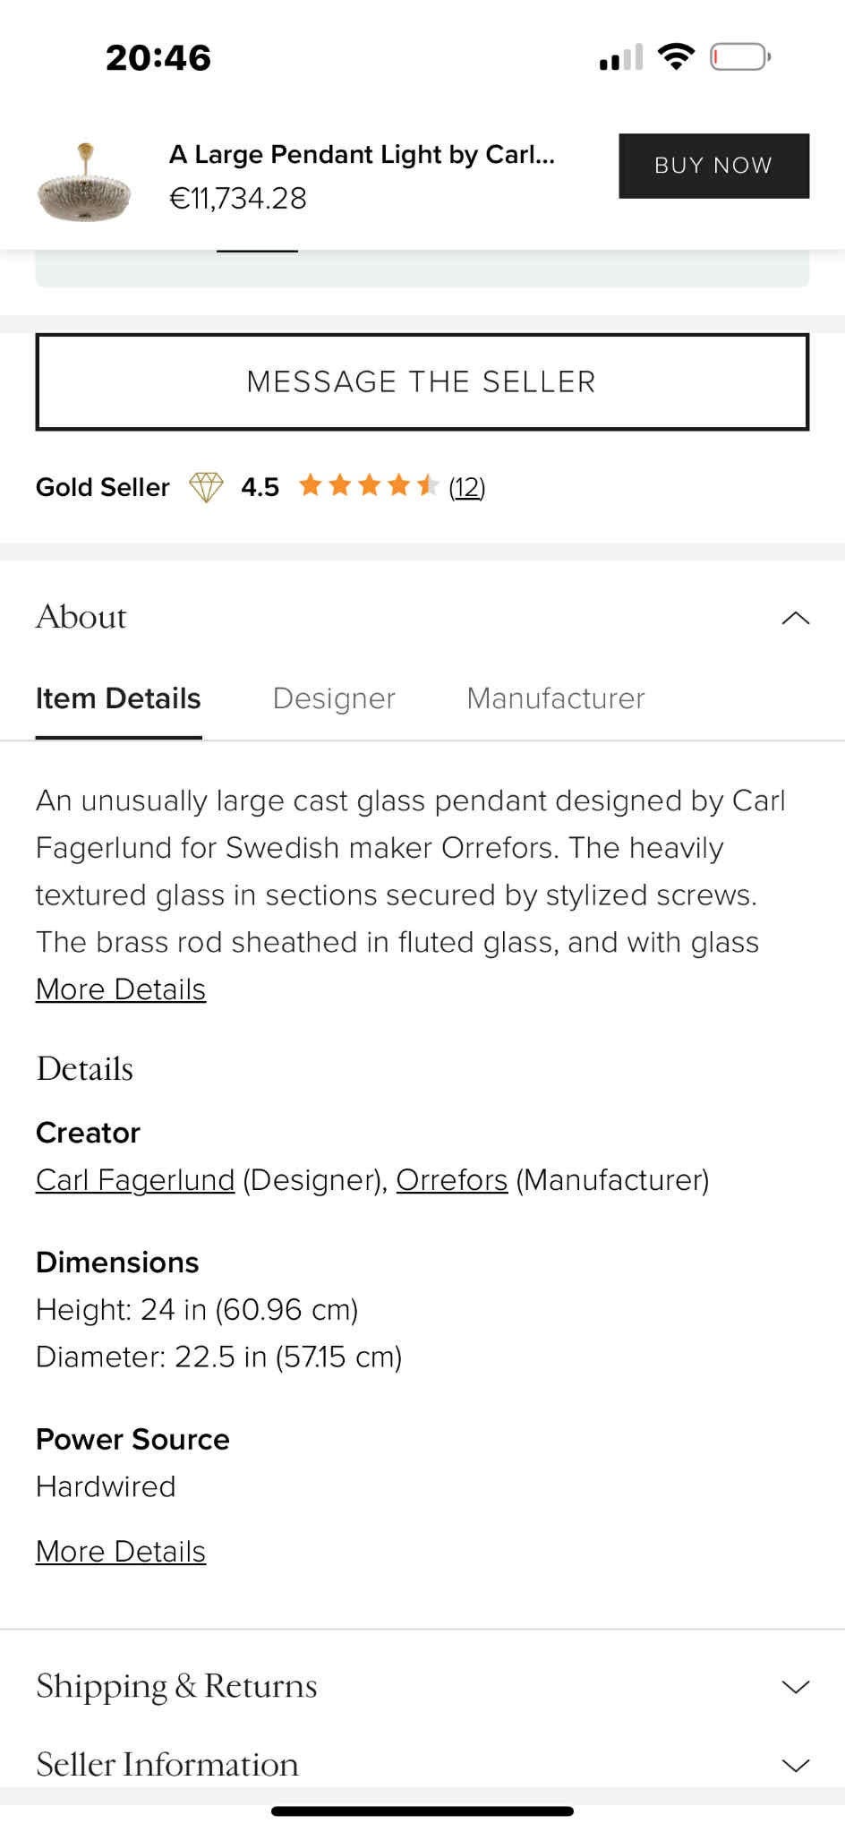
Task: Open the Orrefors manufacturer link
Action: (452, 1180)
